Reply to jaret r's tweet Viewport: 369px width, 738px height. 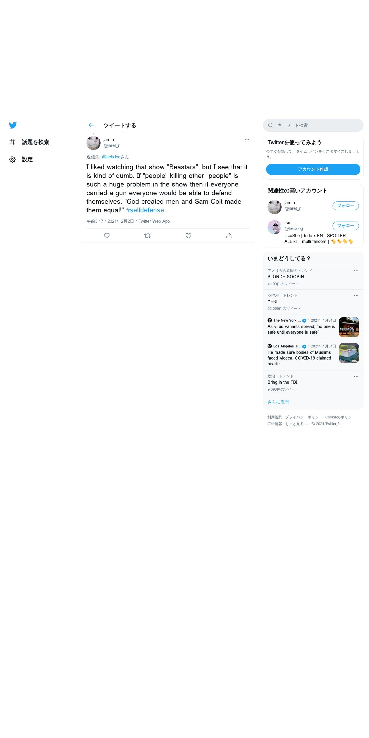(x=107, y=236)
